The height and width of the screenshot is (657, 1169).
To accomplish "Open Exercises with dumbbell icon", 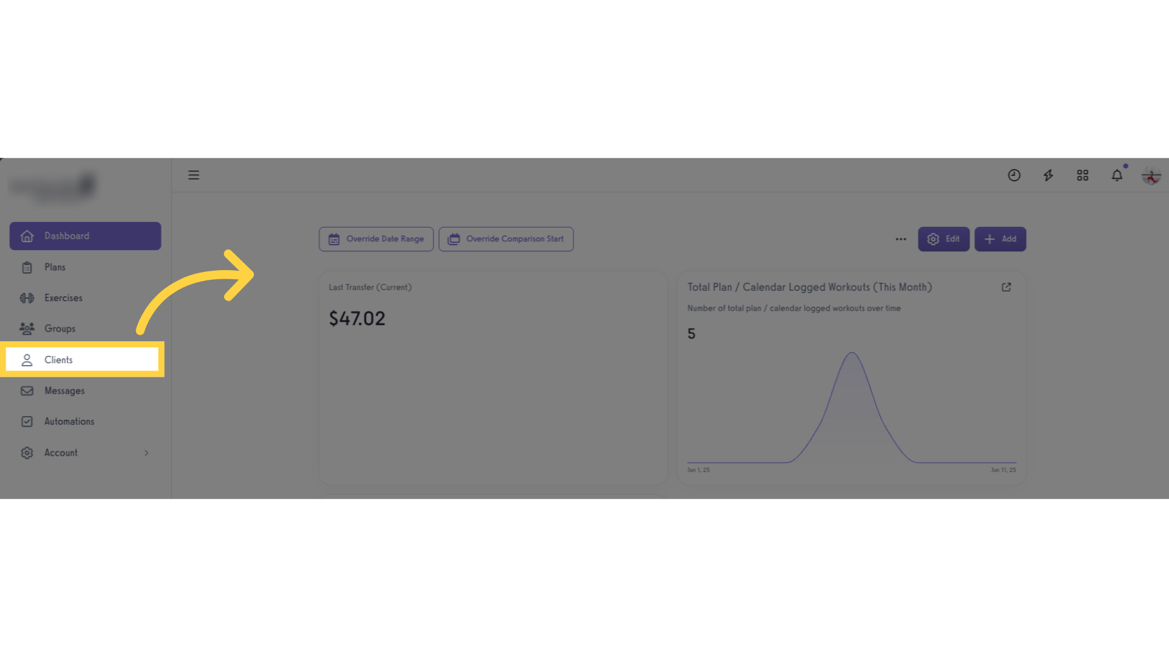I will [x=85, y=298].
